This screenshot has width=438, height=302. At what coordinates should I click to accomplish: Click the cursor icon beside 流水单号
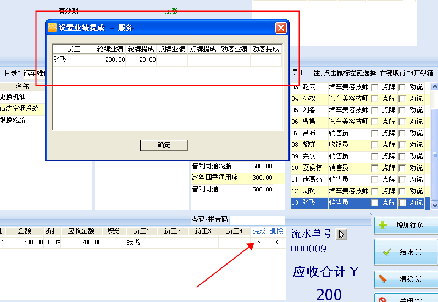(341, 234)
